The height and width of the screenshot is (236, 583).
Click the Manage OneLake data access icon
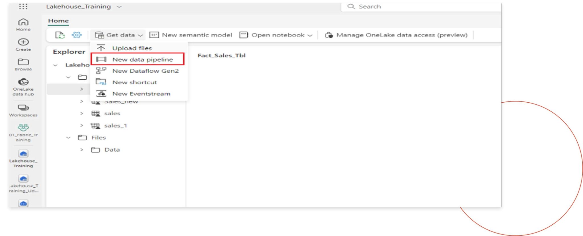pyautogui.click(x=329, y=35)
